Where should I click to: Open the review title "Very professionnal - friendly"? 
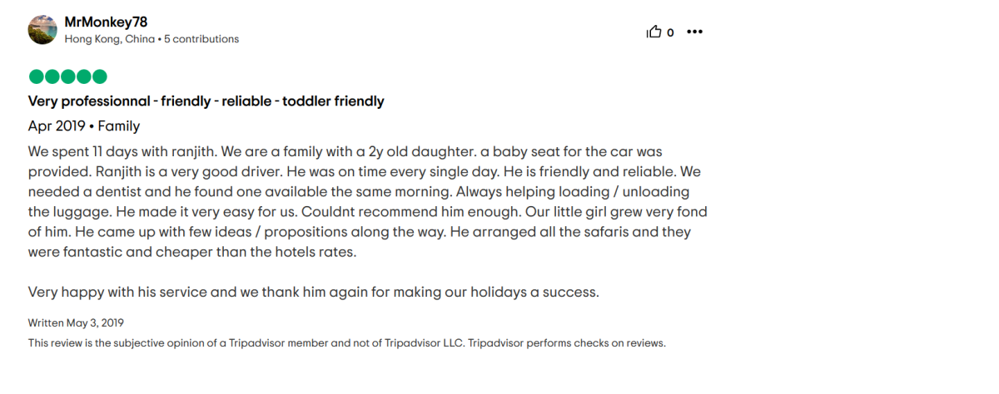click(206, 101)
